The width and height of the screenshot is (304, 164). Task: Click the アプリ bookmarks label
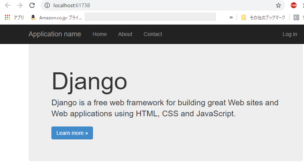(x=19, y=17)
